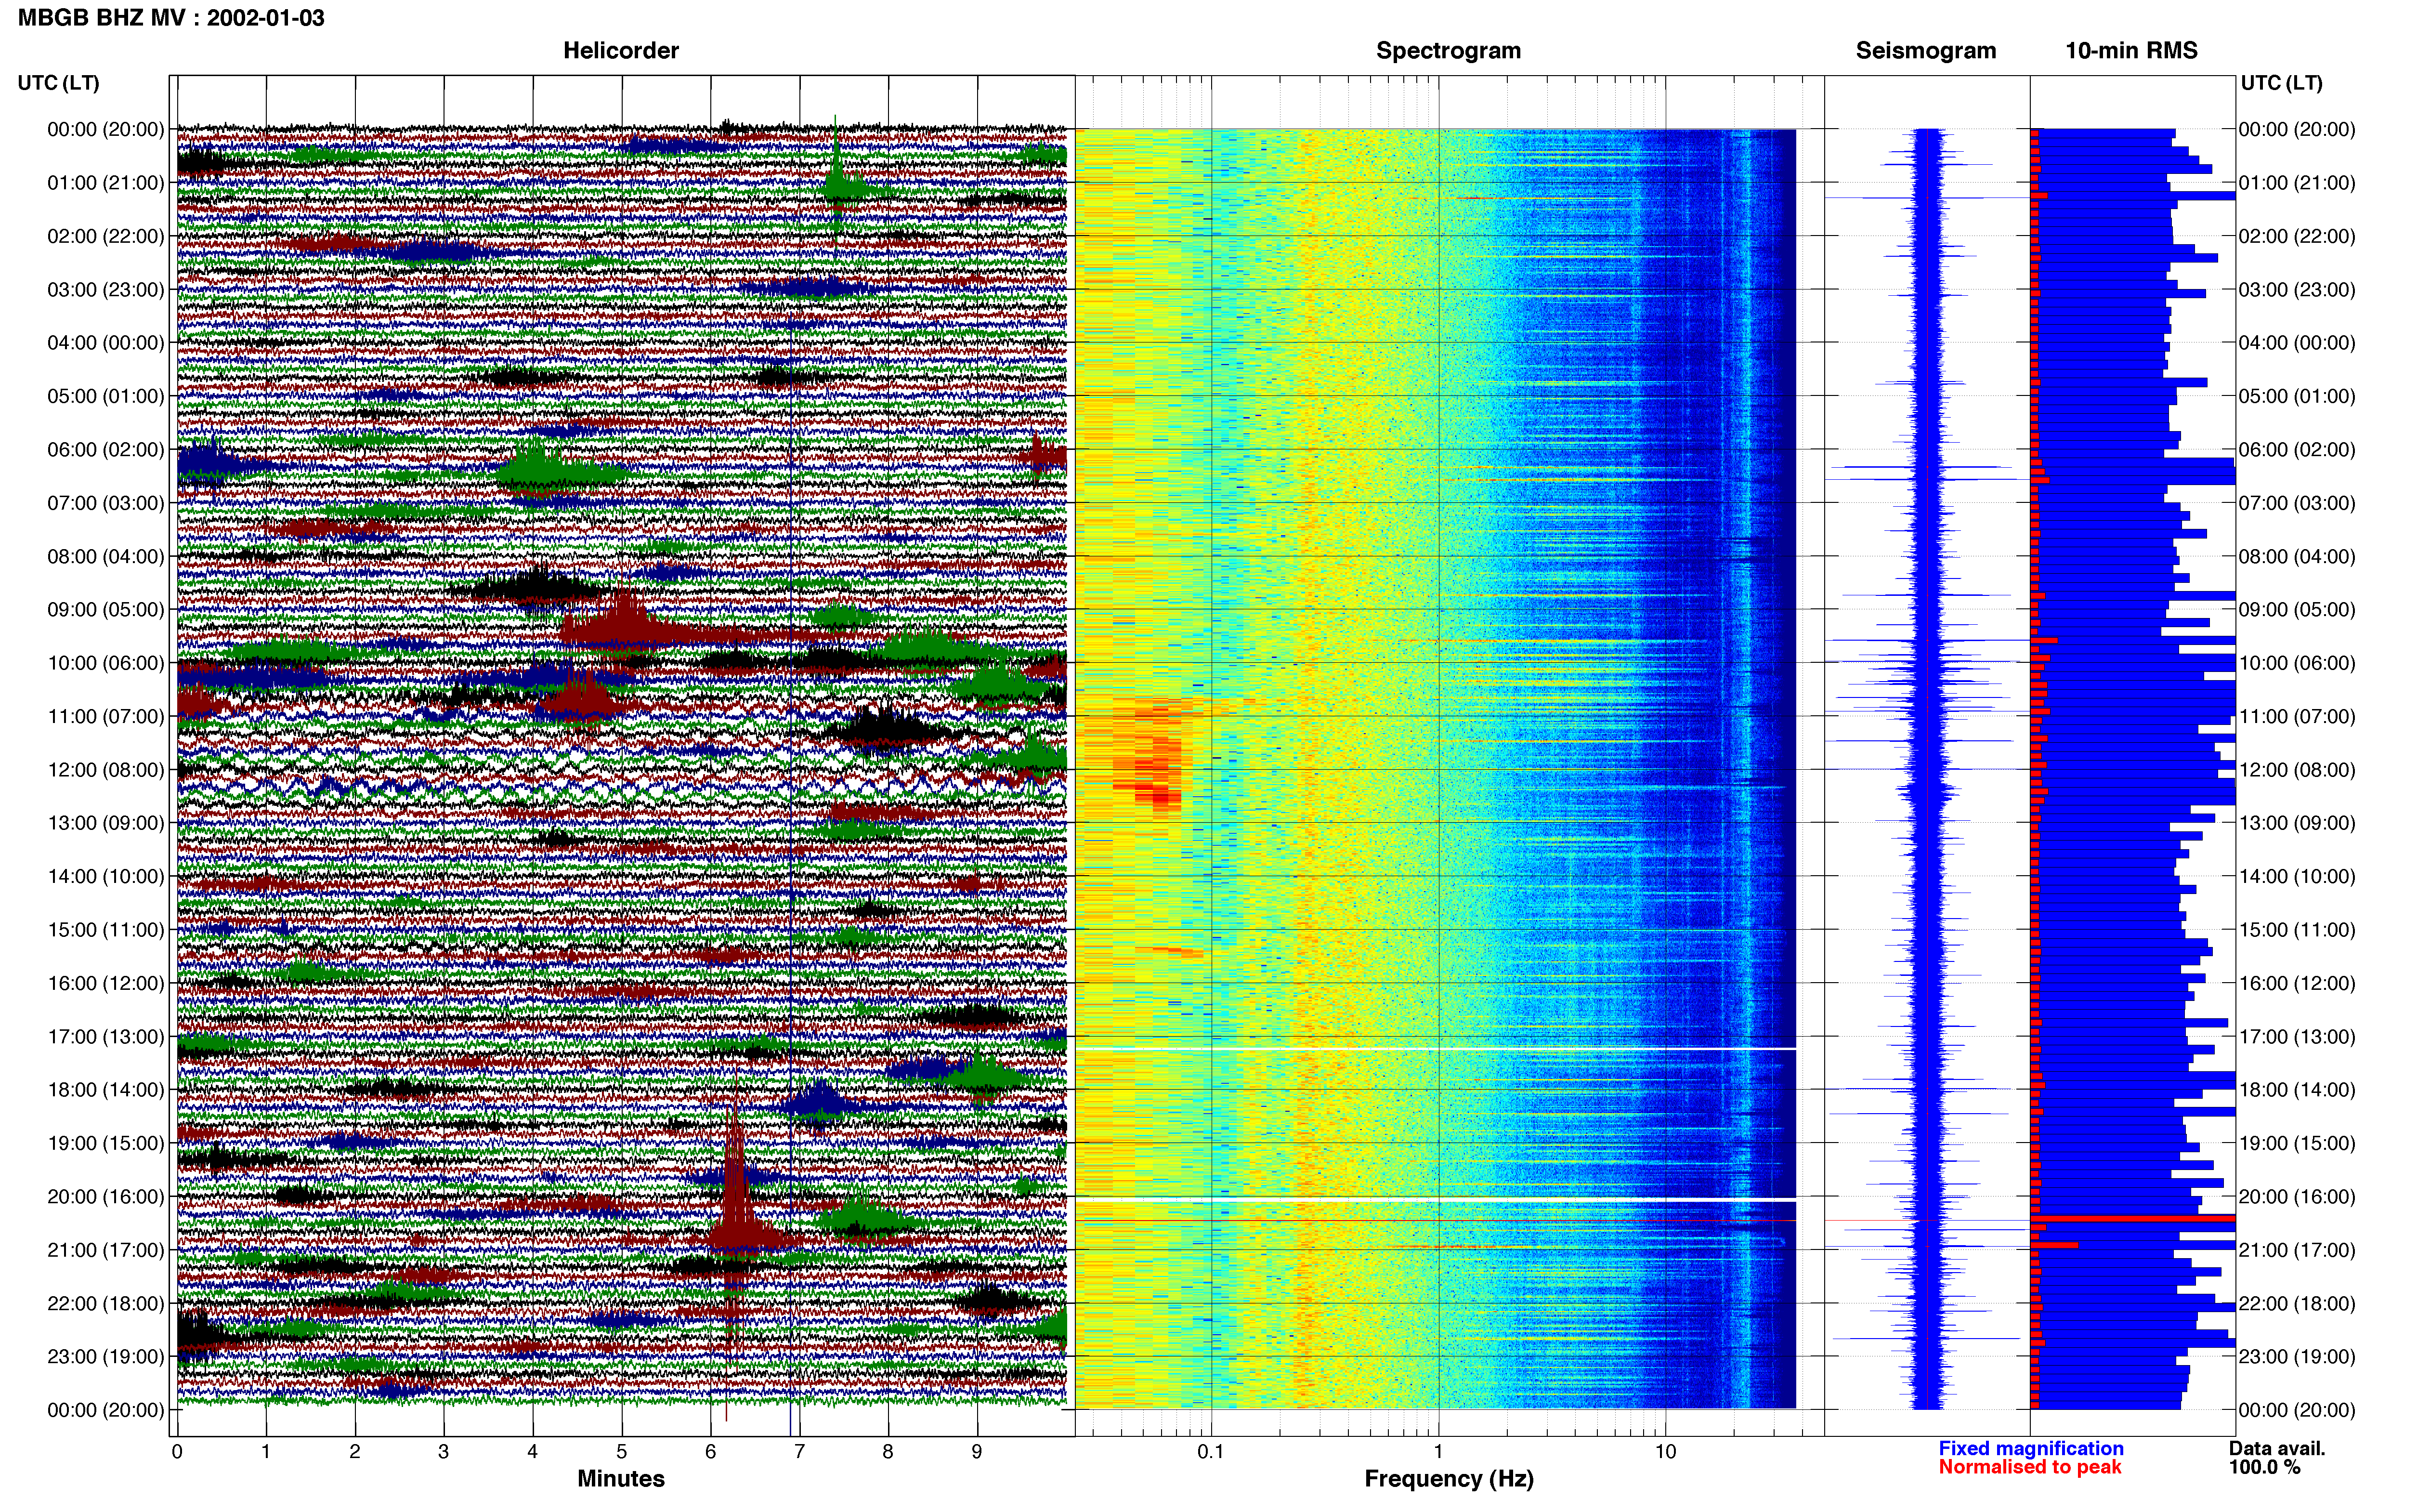
Task: Click 09:00 (05:00) on the helicorder time axis
Action: click(x=105, y=610)
